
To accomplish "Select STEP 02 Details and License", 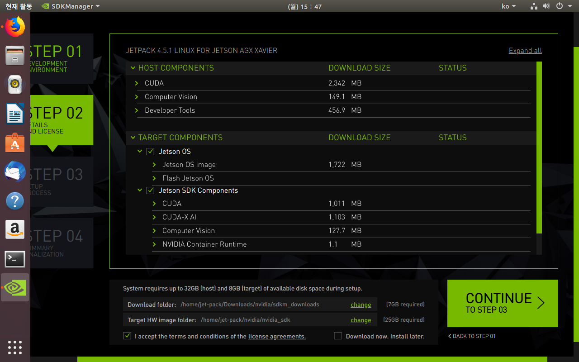I will 62,120.
